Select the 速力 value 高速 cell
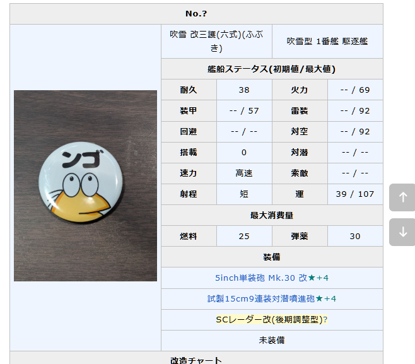This screenshot has height=364, width=415. point(244,173)
